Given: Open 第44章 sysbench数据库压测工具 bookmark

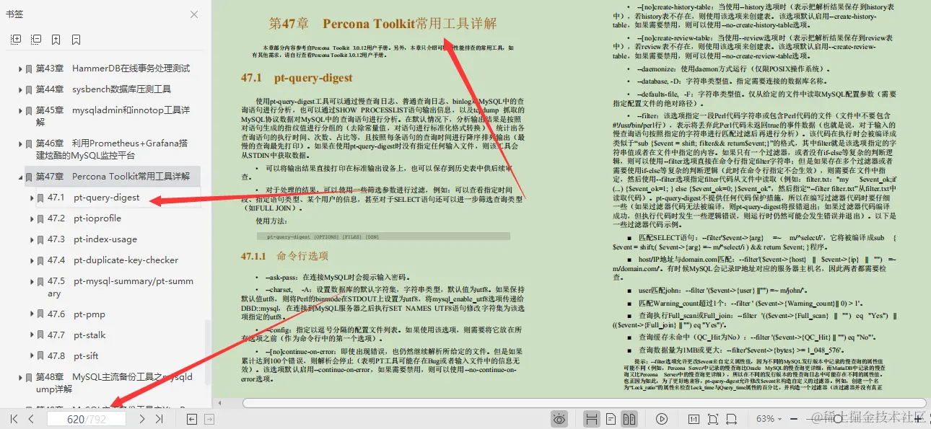Looking at the screenshot, I should click(103, 89).
